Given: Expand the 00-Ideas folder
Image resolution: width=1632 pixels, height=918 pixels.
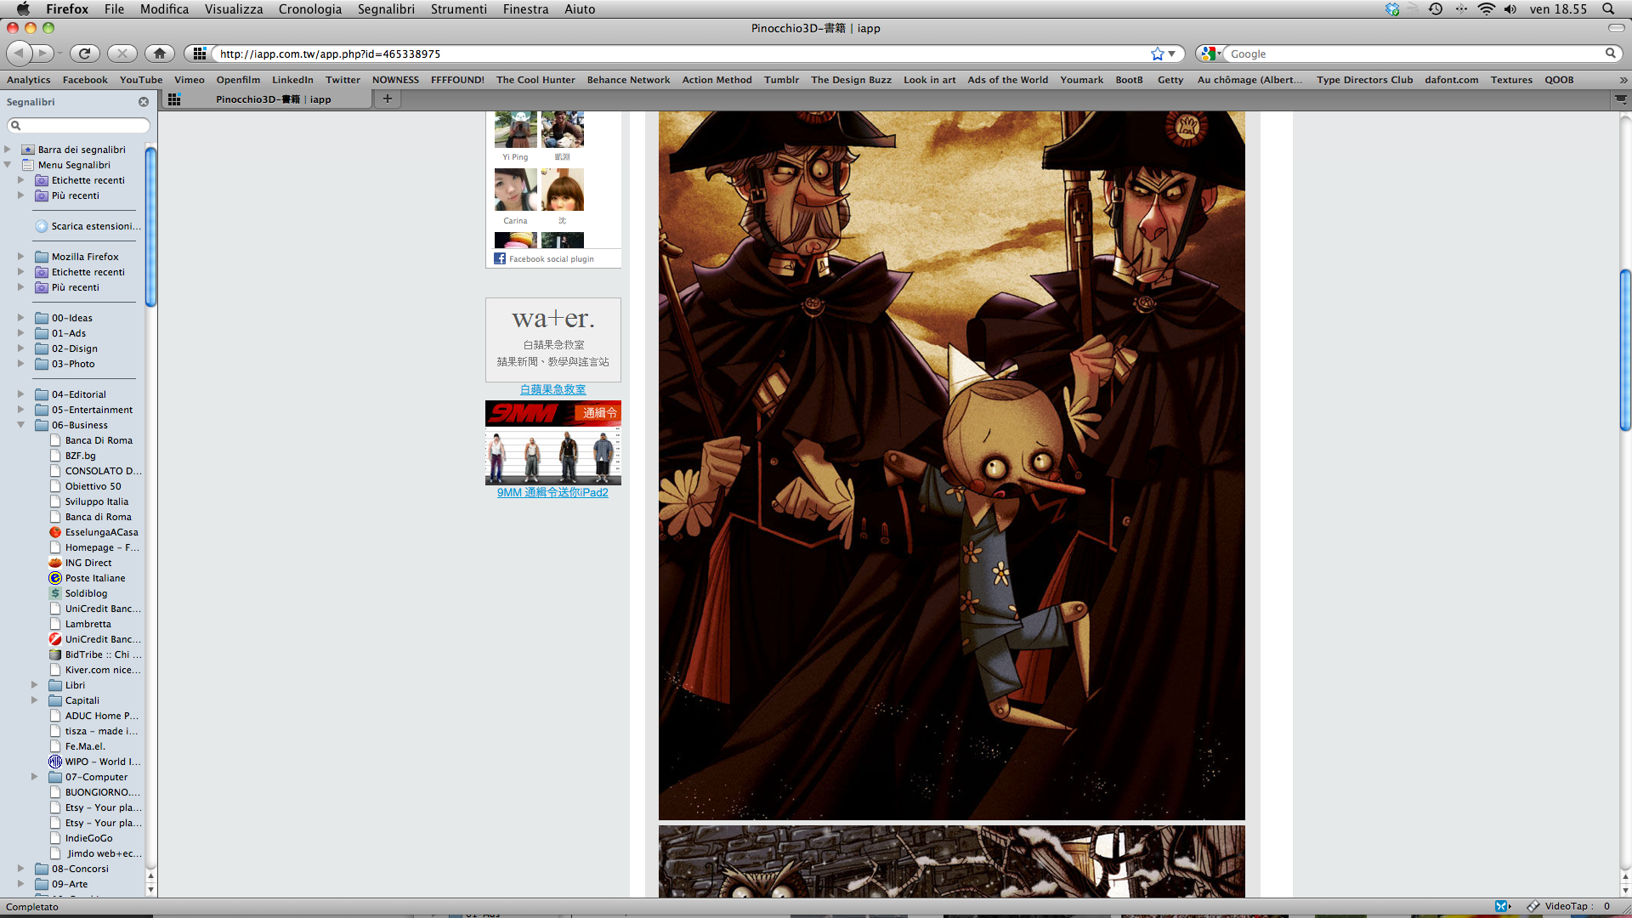Looking at the screenshot, I should pyautogui.click(x=21, y=318).
